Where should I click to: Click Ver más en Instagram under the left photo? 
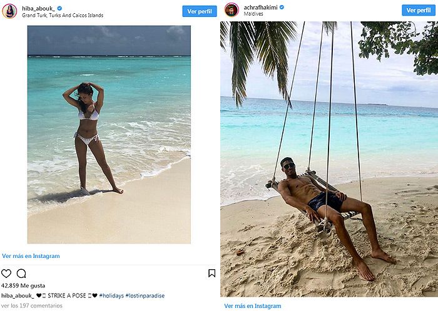tap(31, 256)
